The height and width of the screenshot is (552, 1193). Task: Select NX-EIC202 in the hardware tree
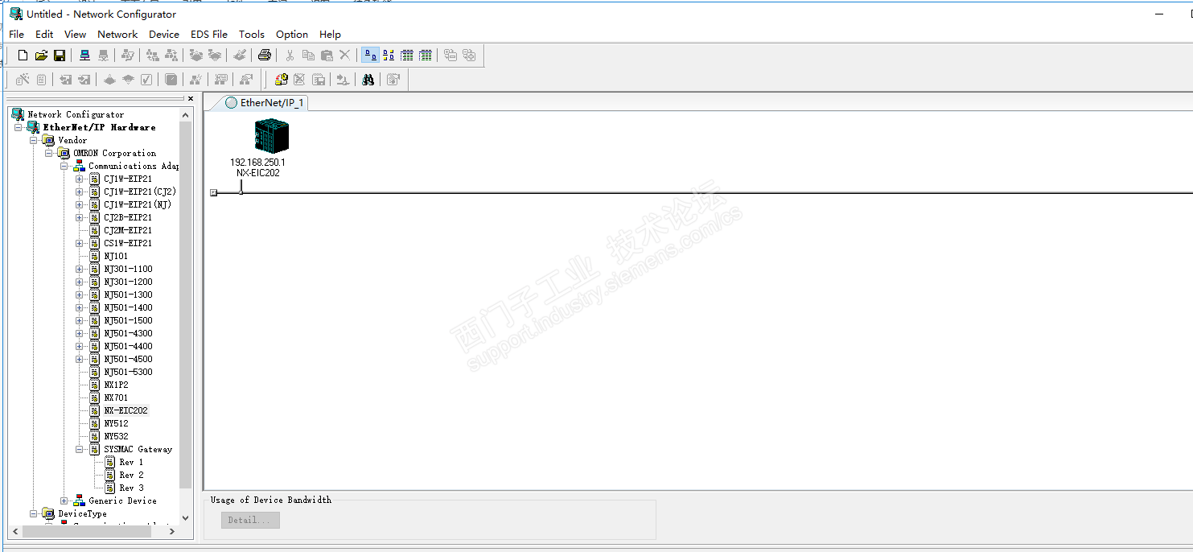point(126,410)
